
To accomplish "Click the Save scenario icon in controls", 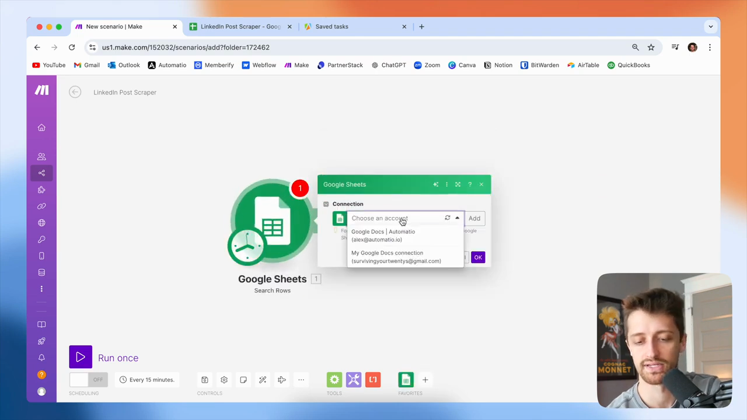I will [205, 380].
